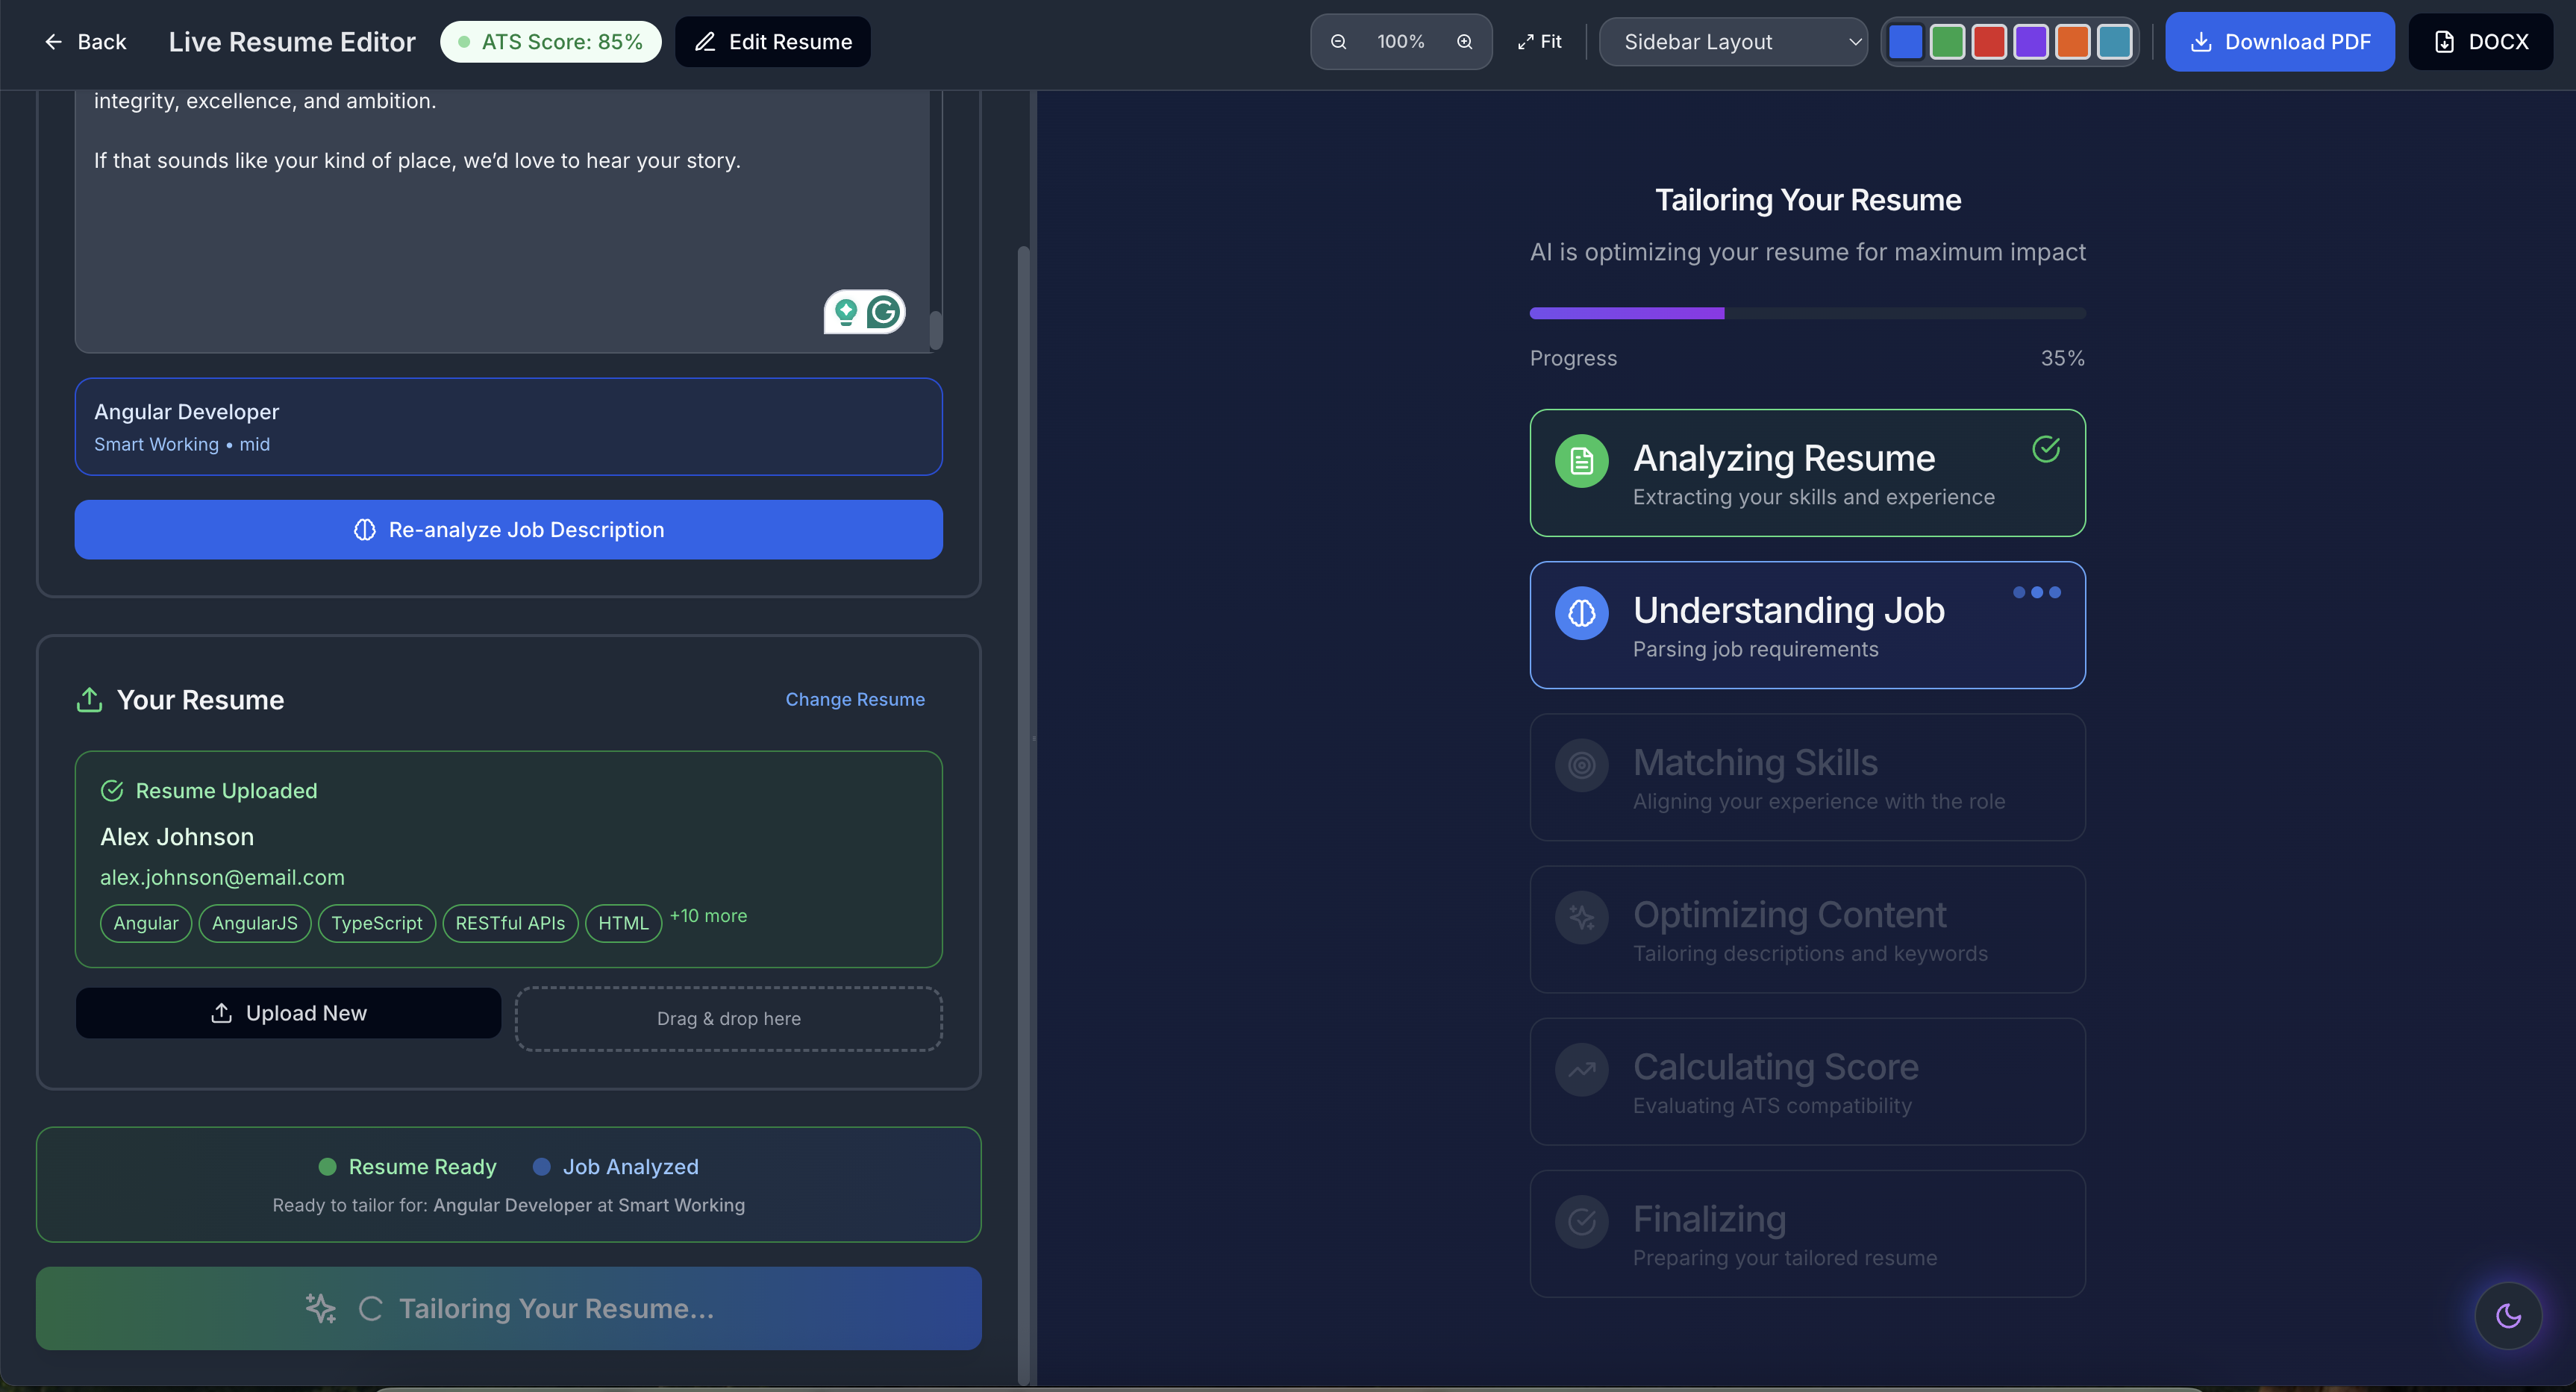Click the Upload New button

coord(288,1013)
